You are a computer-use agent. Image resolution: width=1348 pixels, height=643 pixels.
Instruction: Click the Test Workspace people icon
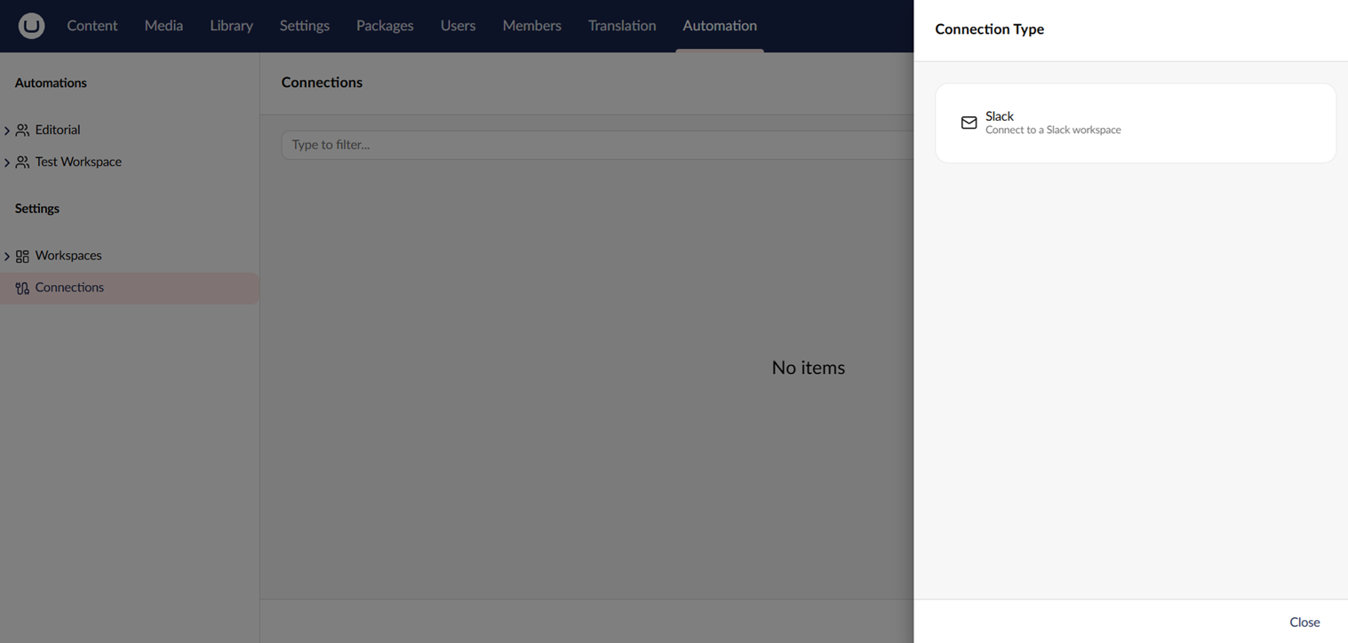(x=22, y=163)
